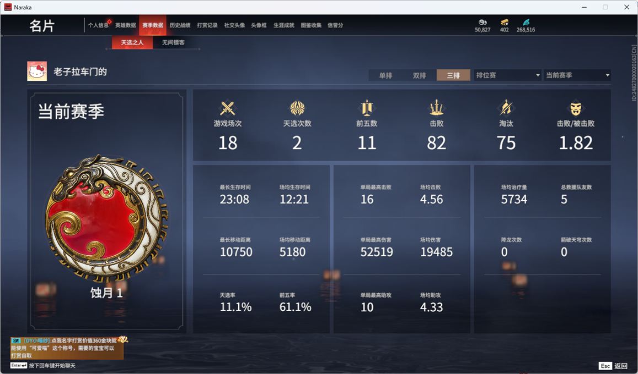Click the crossed swords 游戏场次 icon
Screen dimensions: 638x374
227,108
